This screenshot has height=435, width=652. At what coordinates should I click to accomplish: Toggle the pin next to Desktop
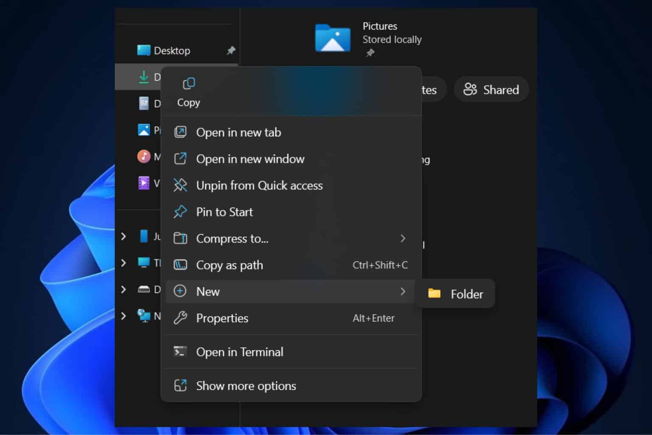231,51
